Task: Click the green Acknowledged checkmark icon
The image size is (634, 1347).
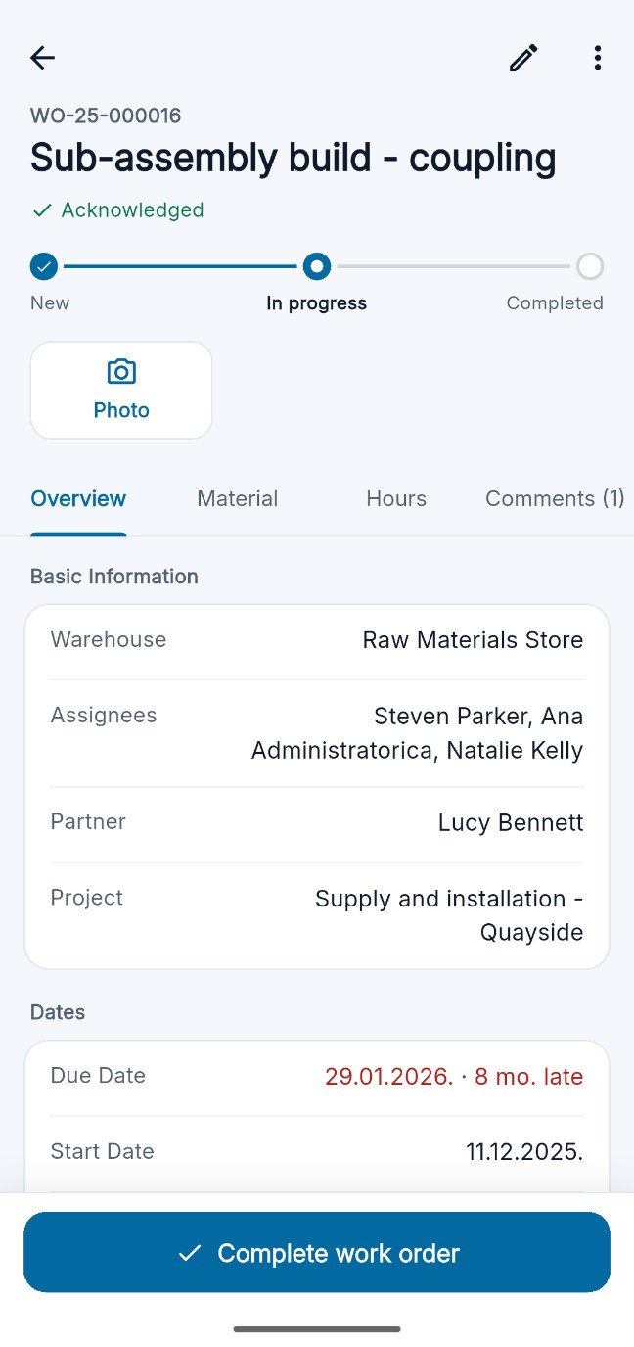Action: 41,210
